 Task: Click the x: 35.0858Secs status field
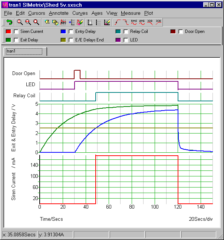20,235
